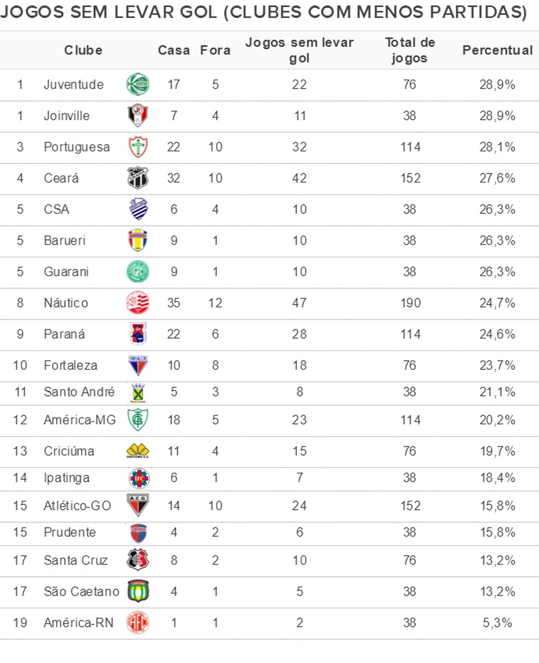The width and height of the screenshot is (539, 663).
Task: Select the Casa column header
Action: tap(174, 50)
